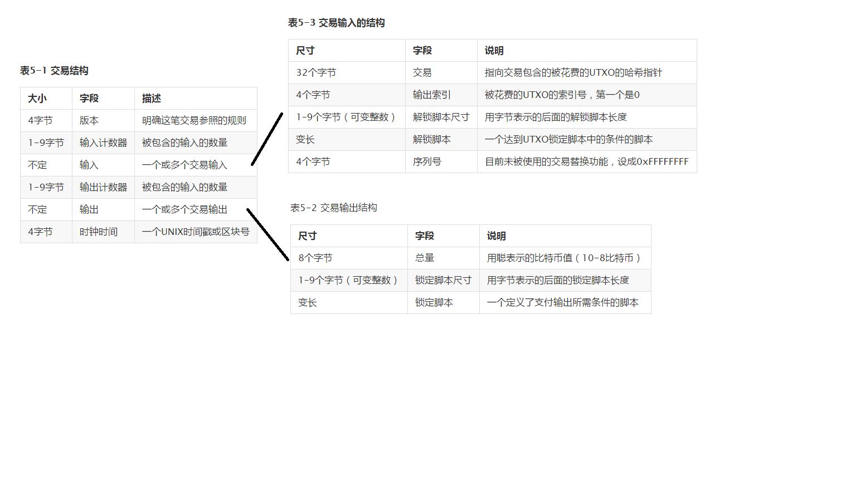This screenshot has width=856, height=481.
Task: Select the 描述 header cell
Action: (196, 99)
